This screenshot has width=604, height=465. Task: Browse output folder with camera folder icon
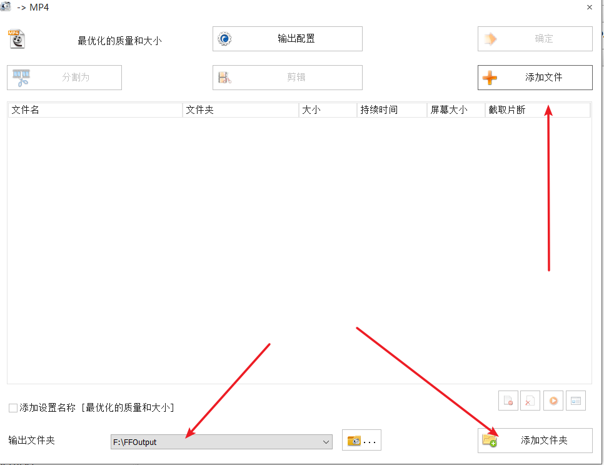coord(361,441)
